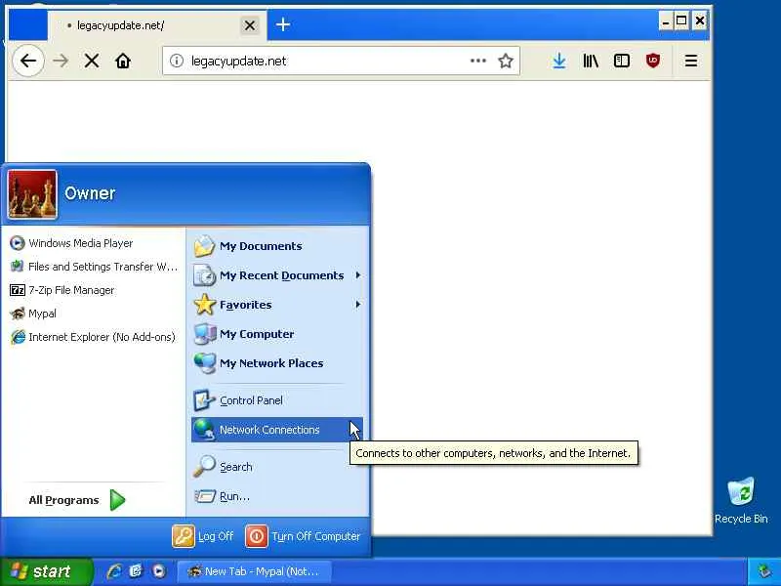Screen dimensions: 781x586
Task: Start Mypal browser from Start menu
Action: pos(94,314)
